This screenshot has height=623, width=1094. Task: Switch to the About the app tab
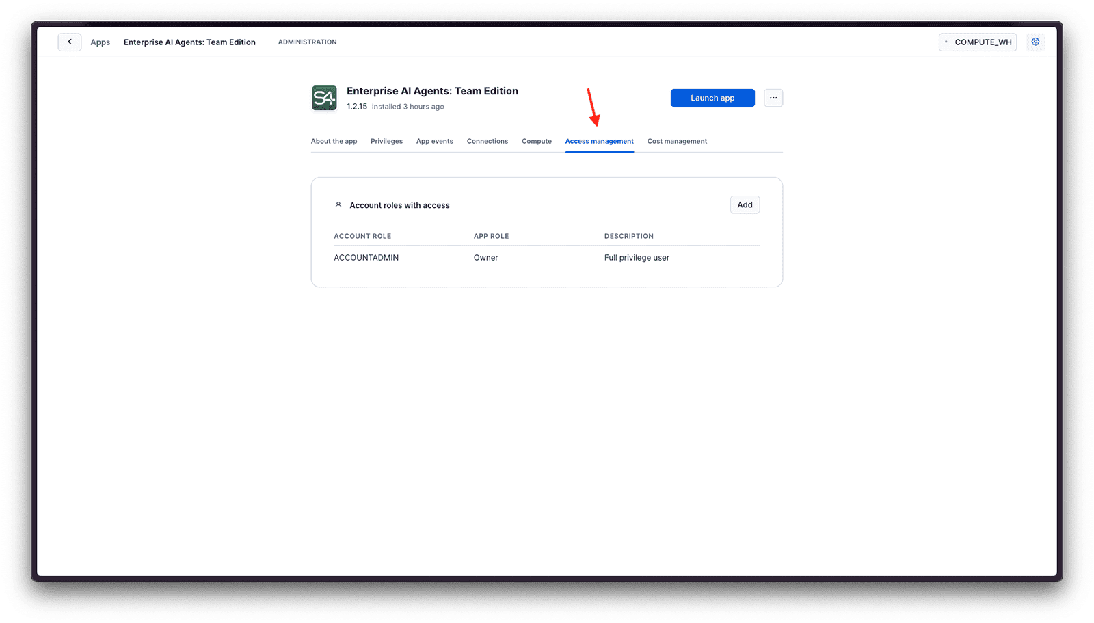coord(334,141)
